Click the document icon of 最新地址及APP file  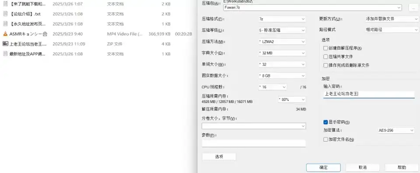(5, 54)
